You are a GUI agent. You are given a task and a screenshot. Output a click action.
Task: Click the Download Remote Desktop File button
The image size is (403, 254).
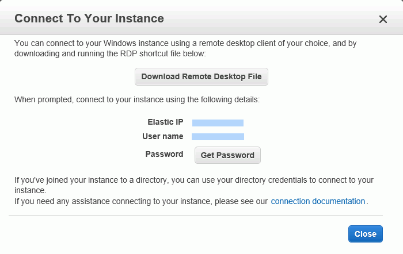(201, 76)
